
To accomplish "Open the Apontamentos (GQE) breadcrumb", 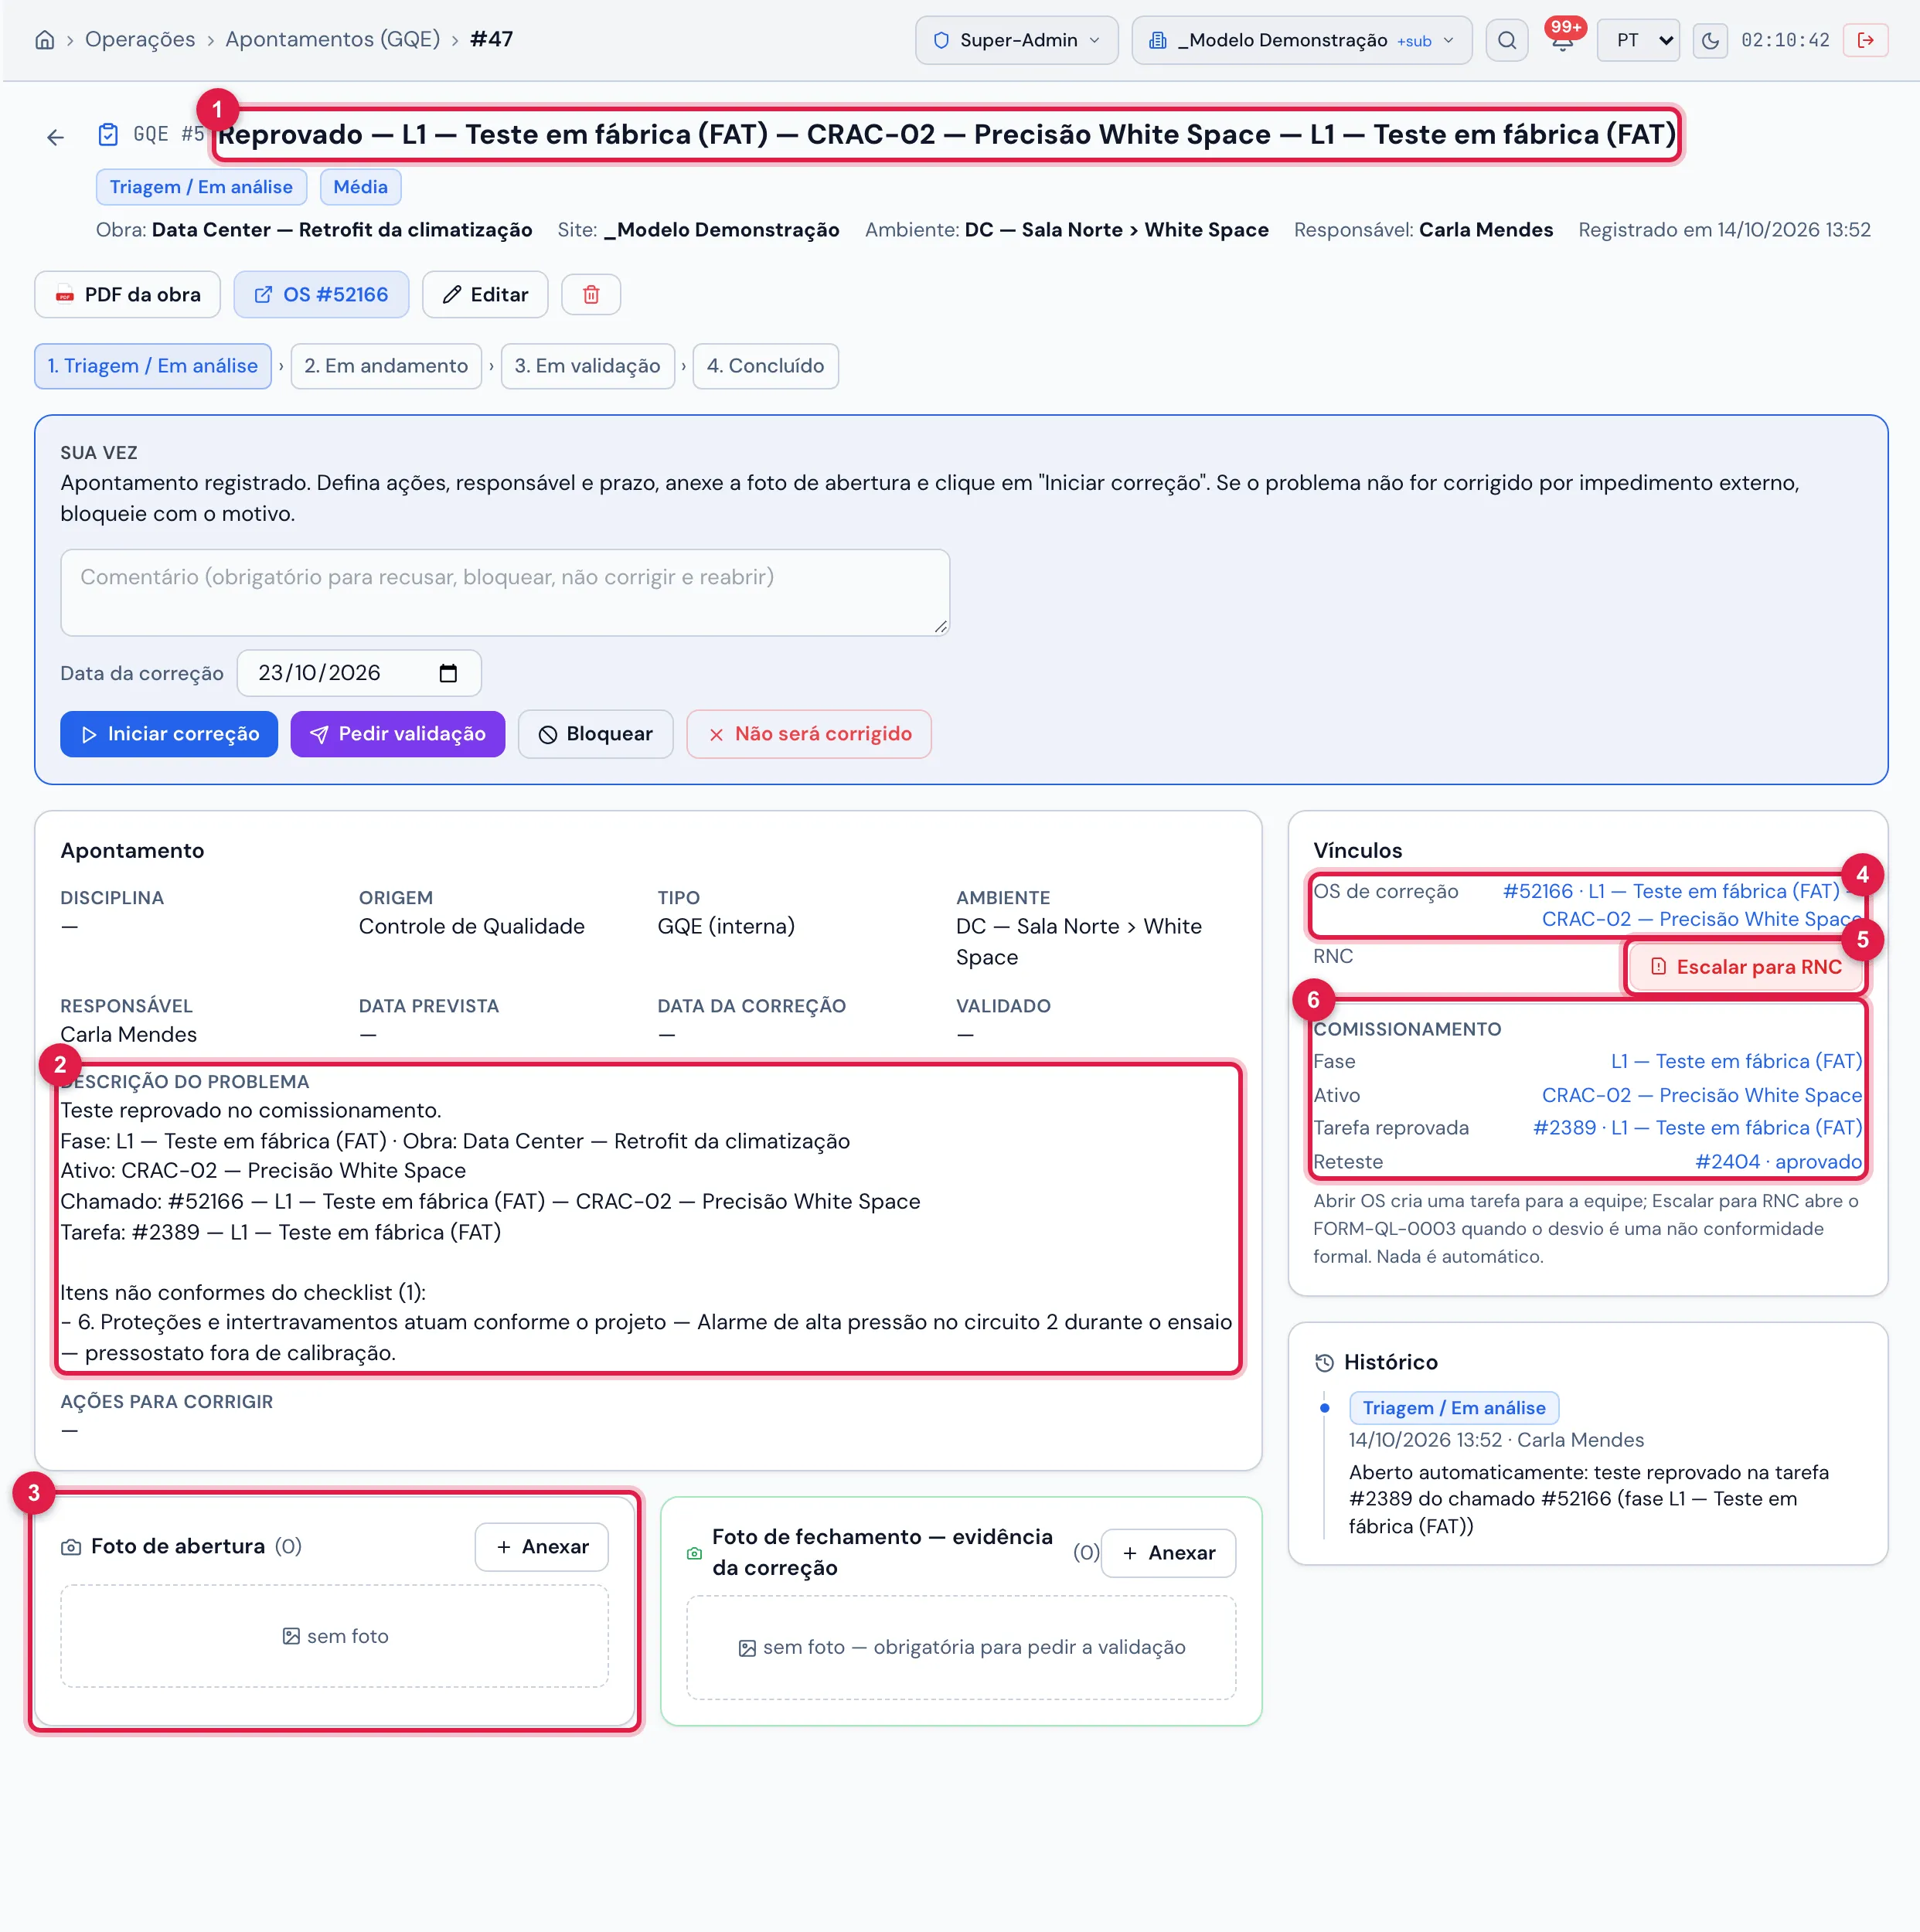I will (332, 39).
